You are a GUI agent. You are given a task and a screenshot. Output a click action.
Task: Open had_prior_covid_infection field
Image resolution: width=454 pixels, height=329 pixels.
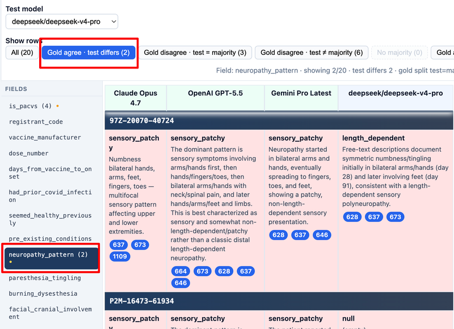[50, 196]
